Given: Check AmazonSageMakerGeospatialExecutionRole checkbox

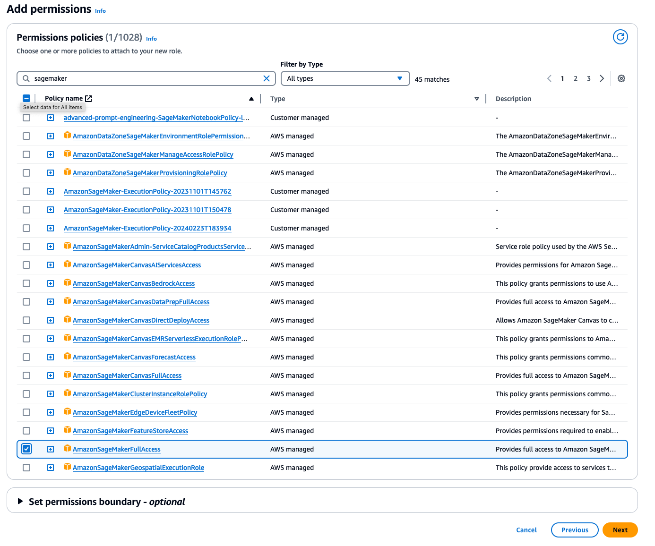Looking at the screenshot, I should [26, 468].
